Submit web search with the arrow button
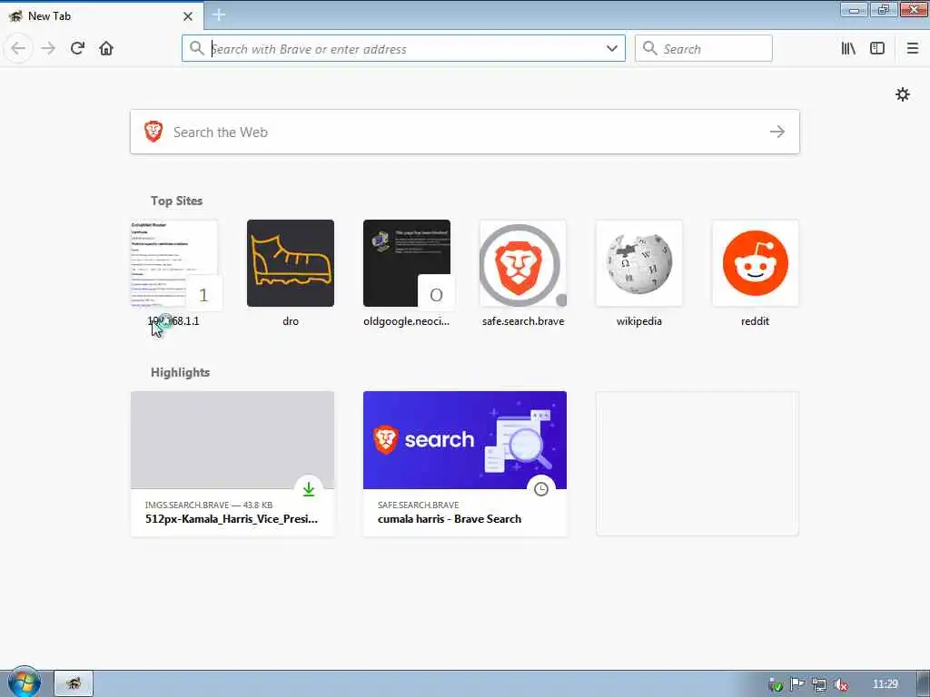Screen dimensions: 930x697 click(777, 132)
